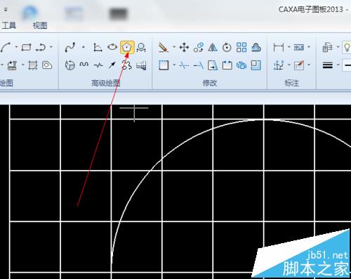Expand the Coordinate Dimension dropdown arrow
Viewport: 351px width, 279px height.
coord(289,65)
